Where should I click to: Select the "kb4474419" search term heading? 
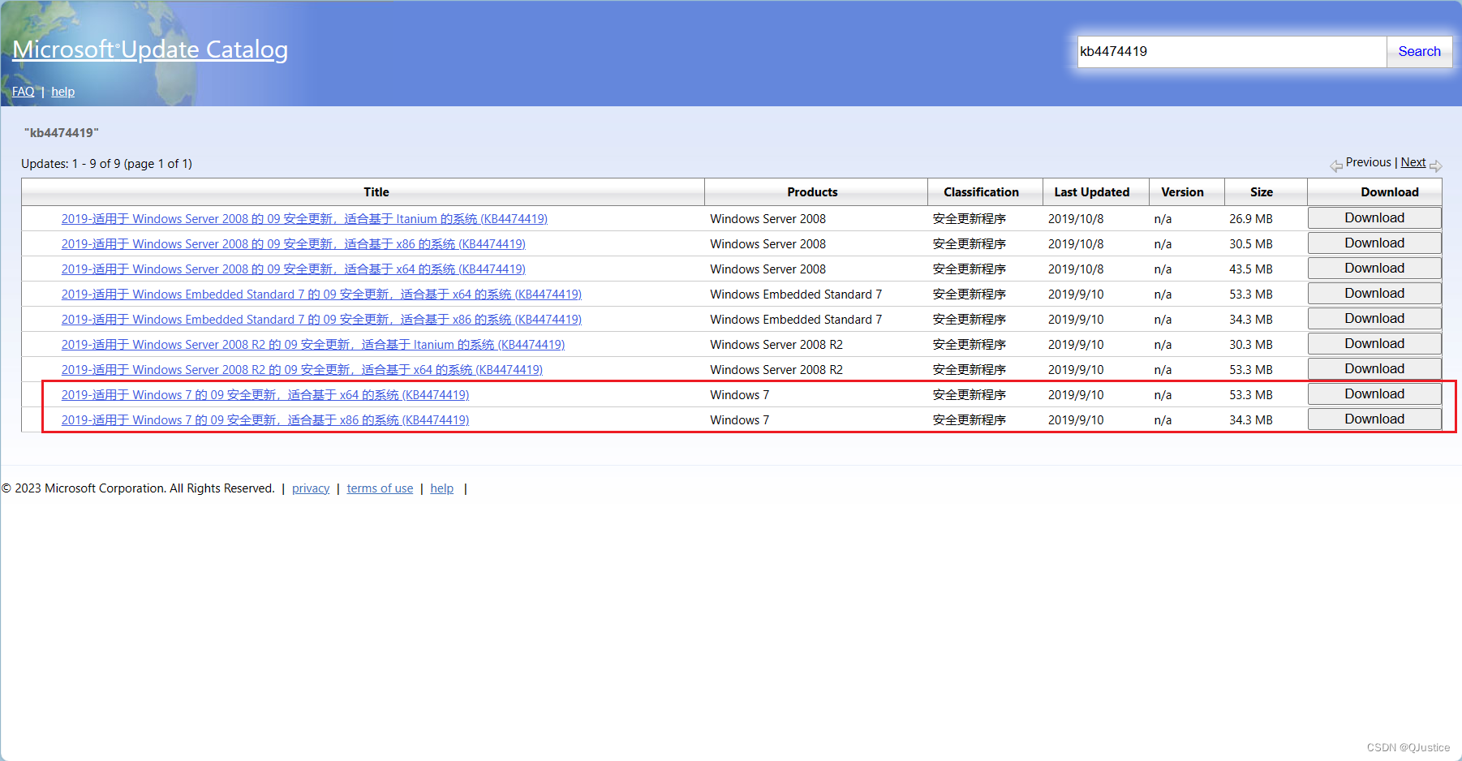(62, 133)
